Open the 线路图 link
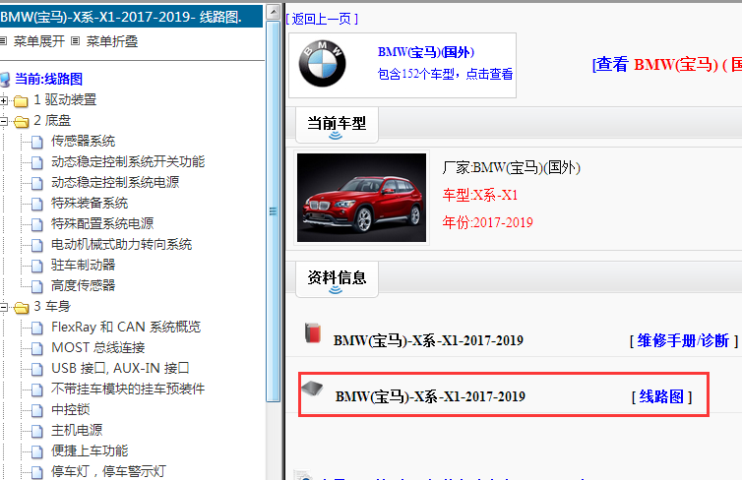Screen dimensions: 742x480 pos(661,396)
